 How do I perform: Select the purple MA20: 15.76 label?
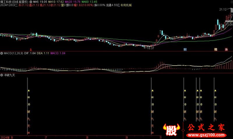point(73,2)
